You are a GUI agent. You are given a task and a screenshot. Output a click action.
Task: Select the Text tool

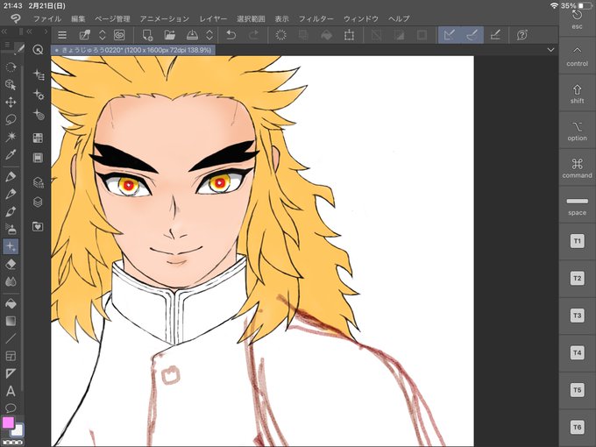11,391
